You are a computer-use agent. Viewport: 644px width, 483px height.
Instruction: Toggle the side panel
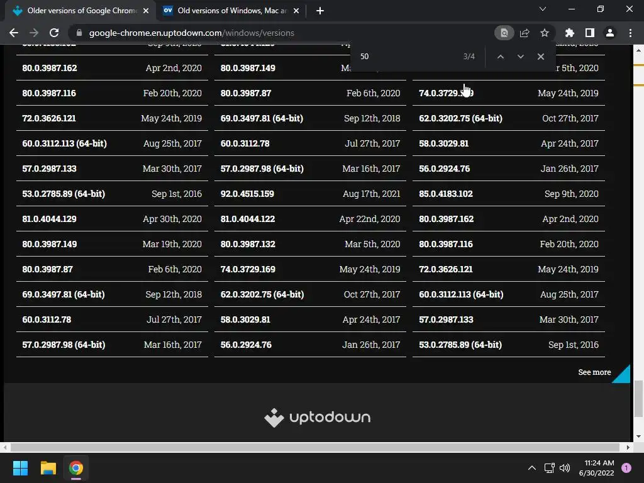(590, 33)
